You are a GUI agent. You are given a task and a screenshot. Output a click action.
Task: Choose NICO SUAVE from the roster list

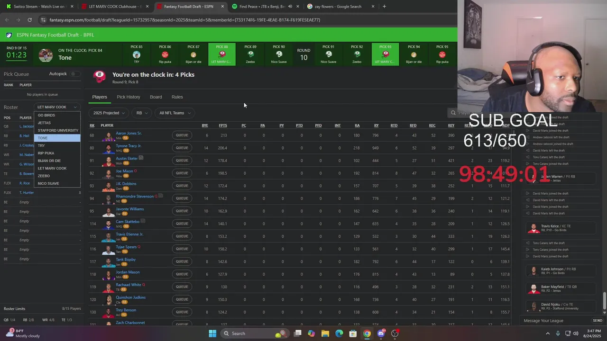[57, 183]
